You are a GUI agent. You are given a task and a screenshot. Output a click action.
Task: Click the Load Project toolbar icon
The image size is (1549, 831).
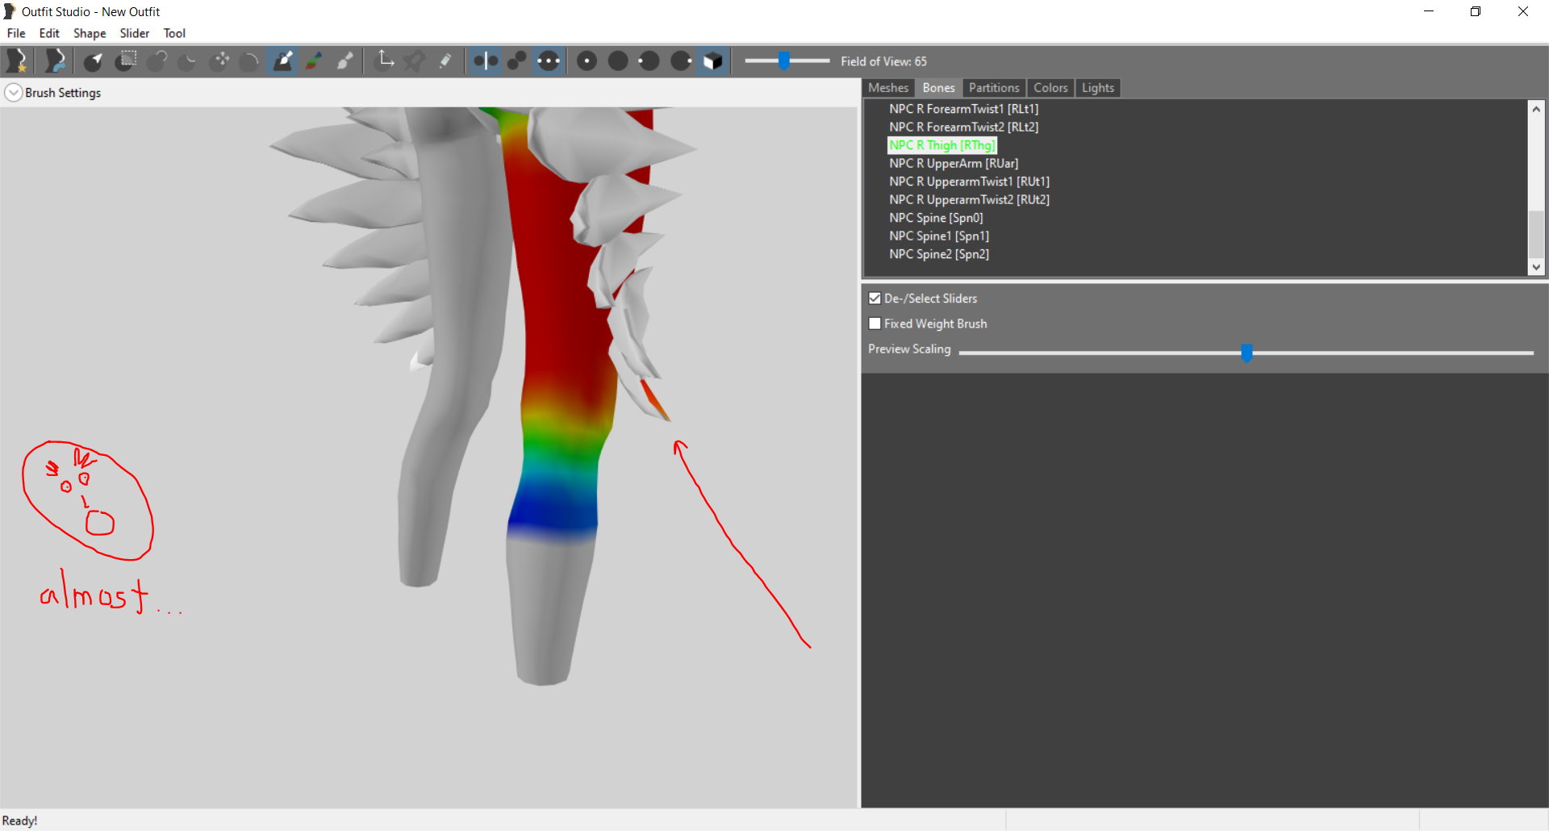pos(55,61)
